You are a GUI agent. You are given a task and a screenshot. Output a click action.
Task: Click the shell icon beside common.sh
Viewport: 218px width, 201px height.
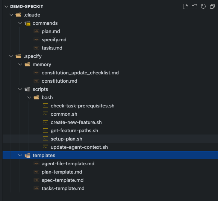coord(45,114)
